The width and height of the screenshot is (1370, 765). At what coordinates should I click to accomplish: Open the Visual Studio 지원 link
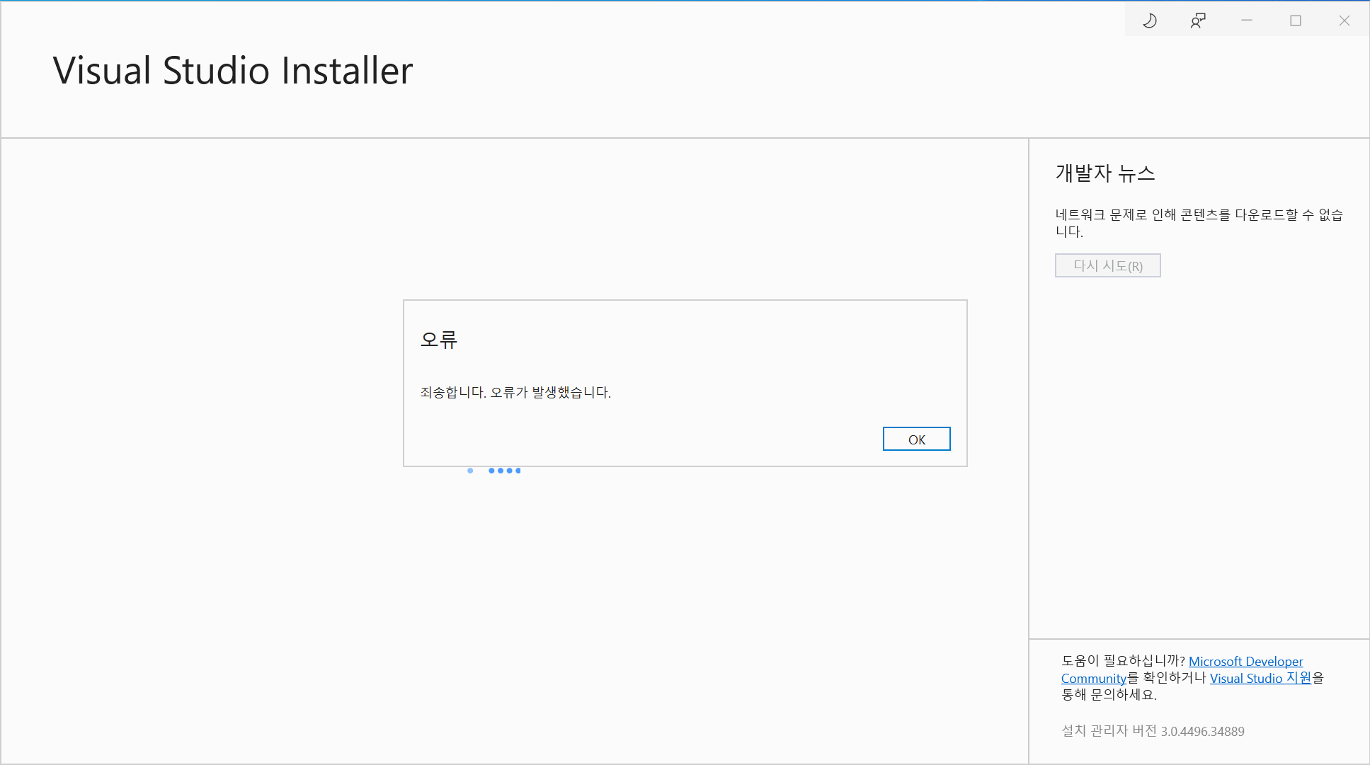coord(1260,678)
